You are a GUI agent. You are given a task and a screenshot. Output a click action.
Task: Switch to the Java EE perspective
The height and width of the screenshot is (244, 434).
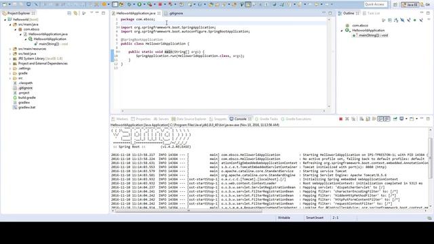pyautogui.click(x=410, y=5)
